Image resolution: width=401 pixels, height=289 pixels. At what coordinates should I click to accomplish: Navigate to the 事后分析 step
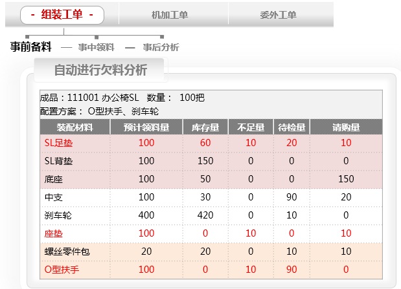point(161,47)
